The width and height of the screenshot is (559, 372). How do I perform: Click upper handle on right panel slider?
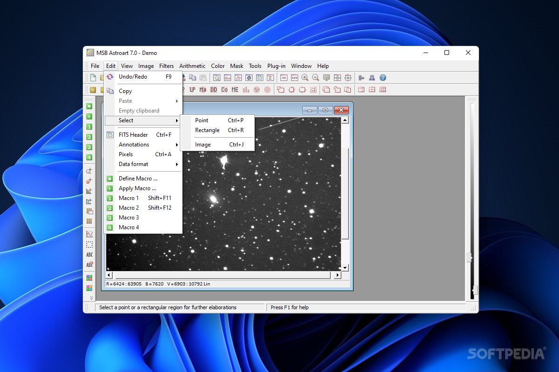469,258
